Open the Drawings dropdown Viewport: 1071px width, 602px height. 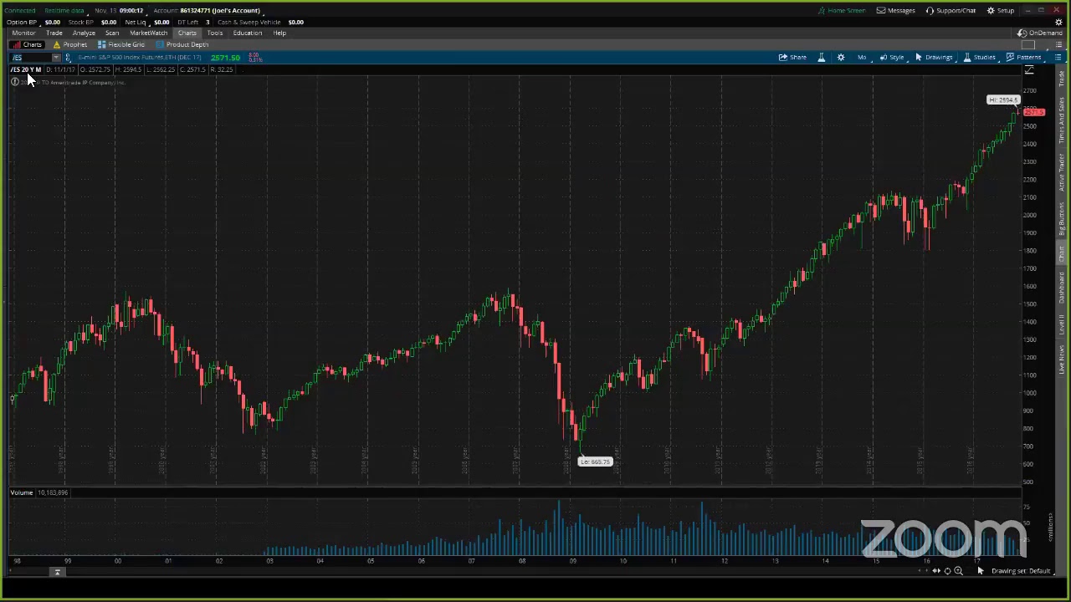tap(934, 57)
